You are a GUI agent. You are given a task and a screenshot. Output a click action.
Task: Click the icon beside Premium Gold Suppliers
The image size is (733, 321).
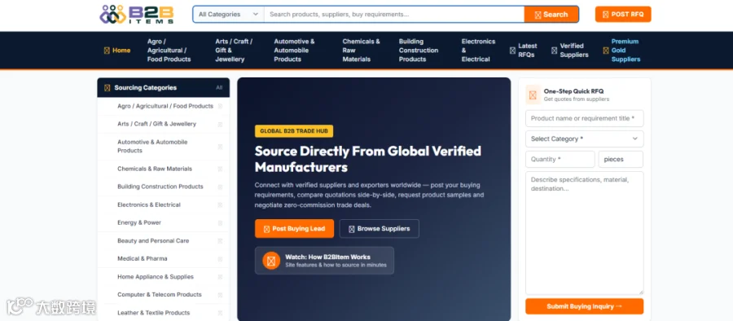606,51
